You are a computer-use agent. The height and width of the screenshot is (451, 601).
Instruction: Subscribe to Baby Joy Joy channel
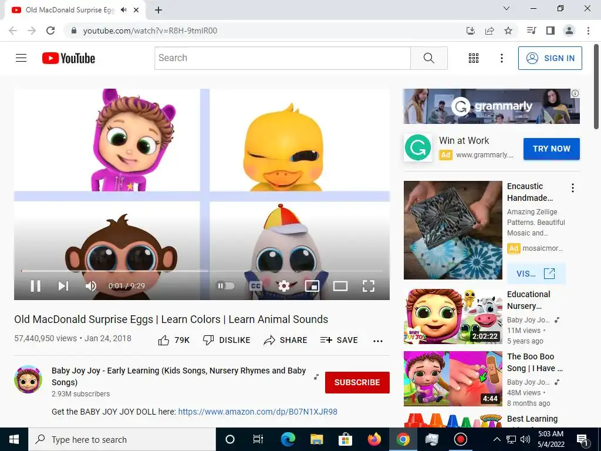pos(357,382)
